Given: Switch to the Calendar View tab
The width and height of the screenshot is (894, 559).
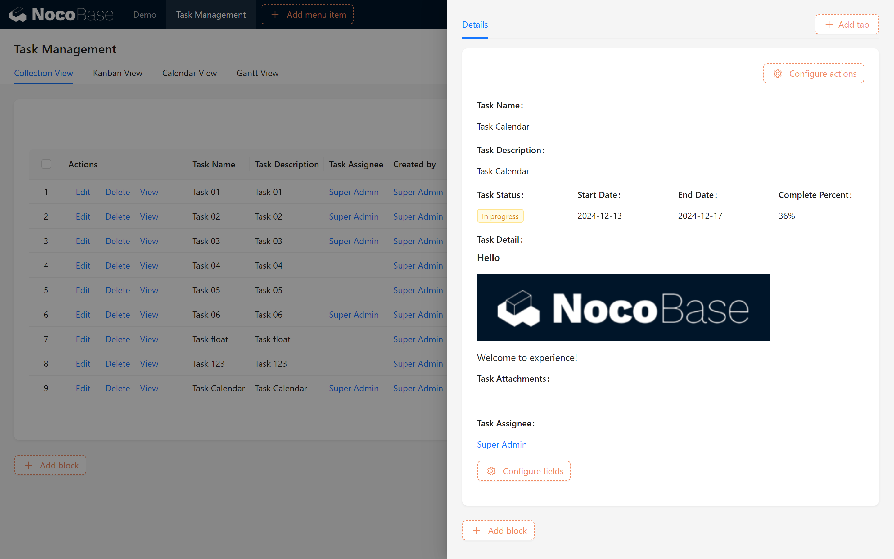Looking at the screenshot, I should click(190, 73).
